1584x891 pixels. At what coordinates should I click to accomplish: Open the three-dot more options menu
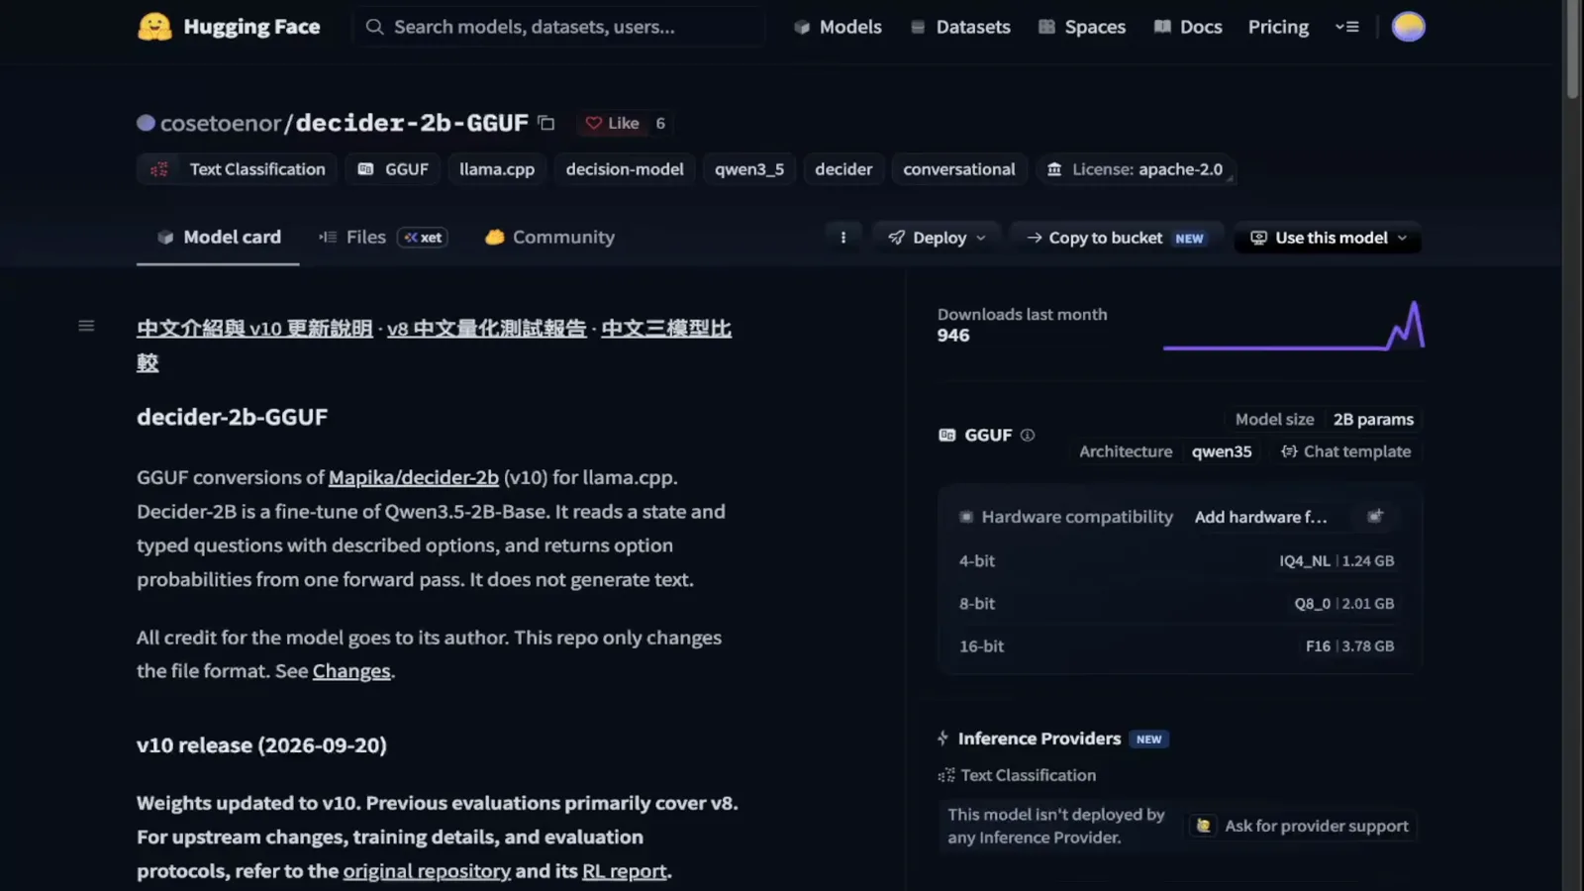[x=843, y=238]
